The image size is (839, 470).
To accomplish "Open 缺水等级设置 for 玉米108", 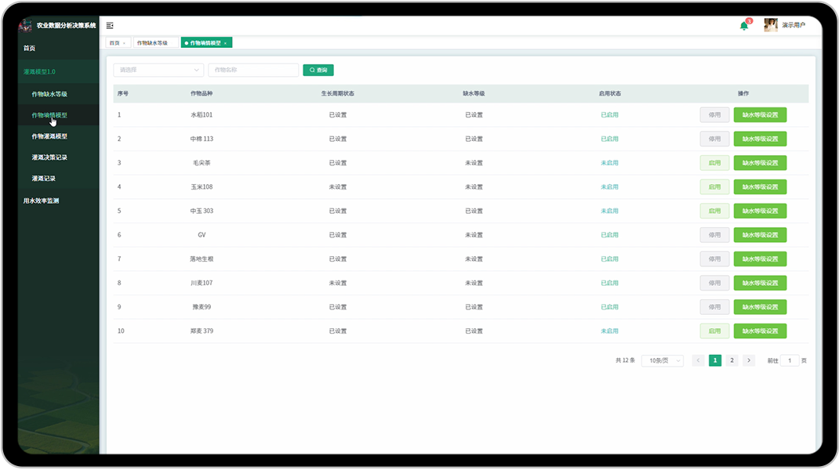I will [x=760, y=187].
